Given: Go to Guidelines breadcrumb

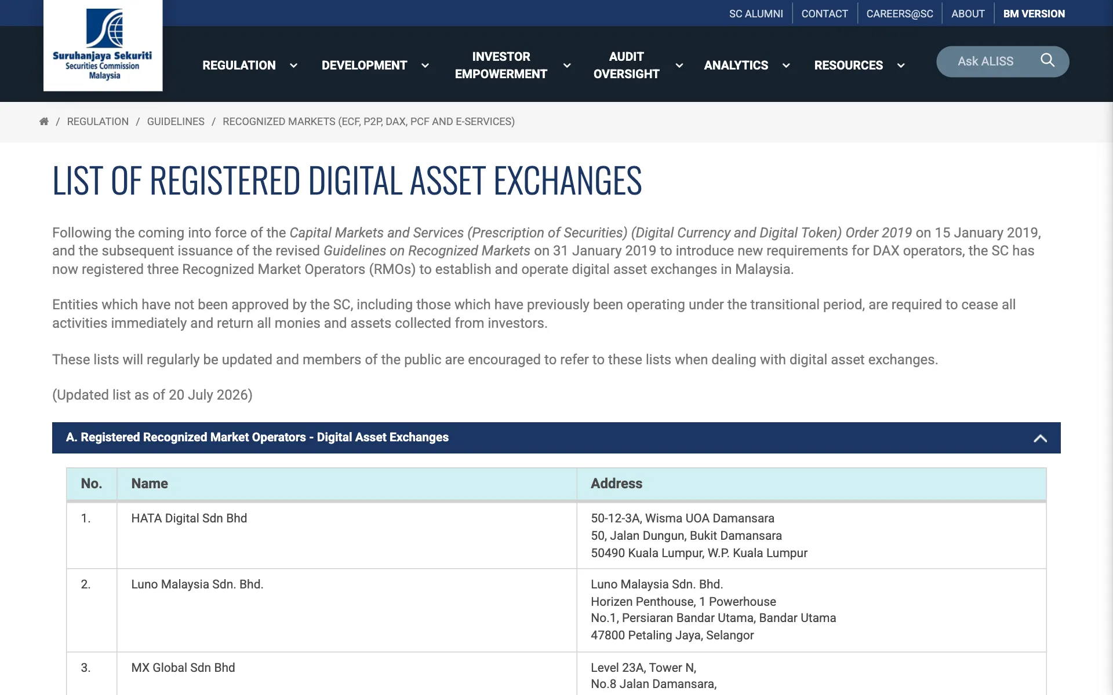Looking at the screenshot, I should coord(176,122).
